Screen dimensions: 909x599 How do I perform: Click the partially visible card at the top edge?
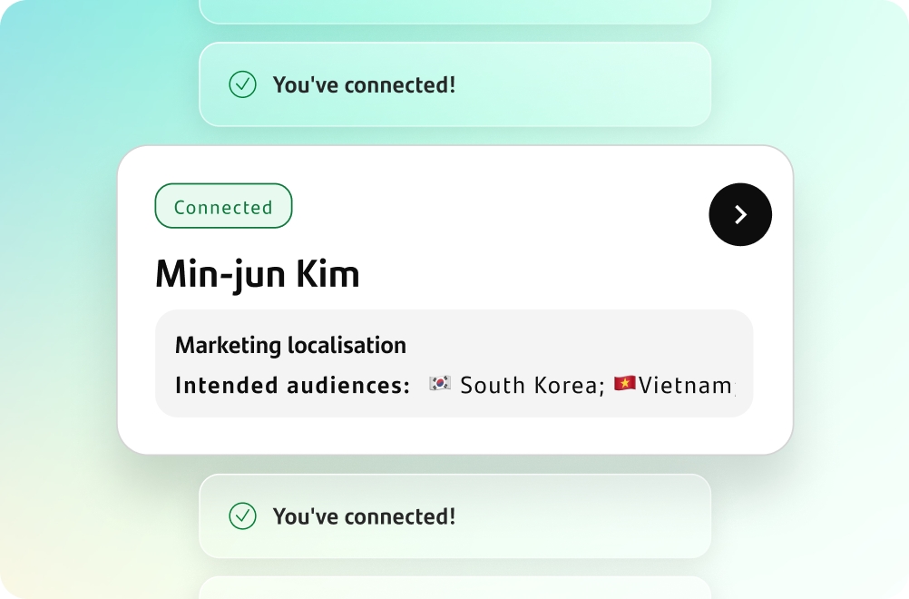click(x=454, y=11)
